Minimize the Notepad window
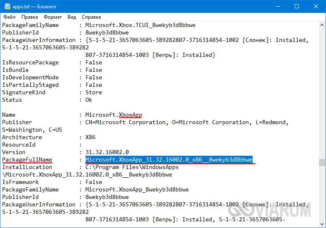Image resolution: width=326 pixels, height=228 pixels. 278,6
